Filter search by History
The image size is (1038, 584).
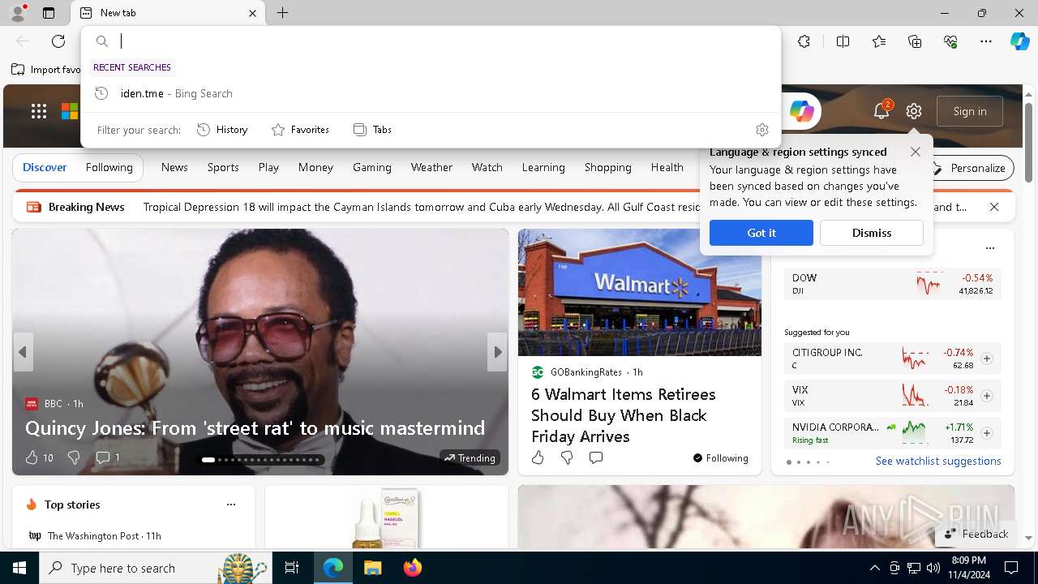click(222, 130)
